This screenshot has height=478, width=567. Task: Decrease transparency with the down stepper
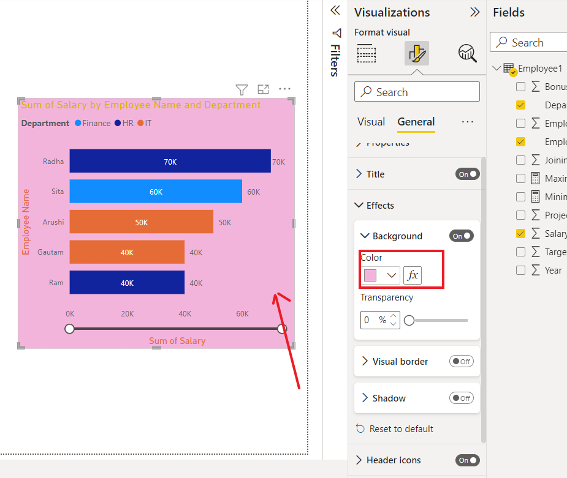pyautogui.click(x=394, y=324)
